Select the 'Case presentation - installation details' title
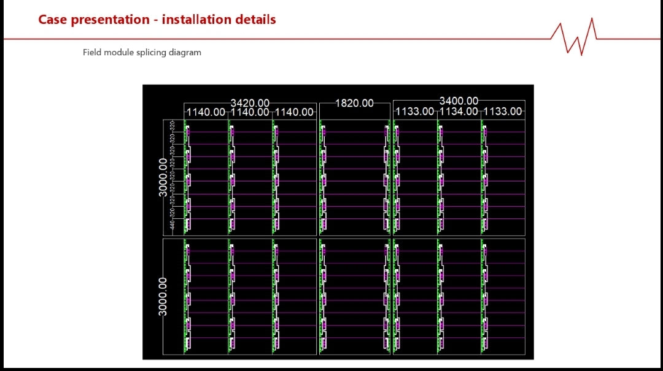The width and height of the screenshot is (663, 371). pos(157,20)
